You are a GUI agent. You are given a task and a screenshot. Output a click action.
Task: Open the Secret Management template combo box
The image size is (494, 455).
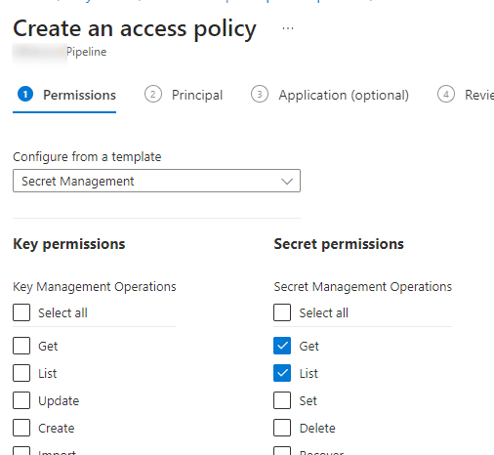click(156, 181)
